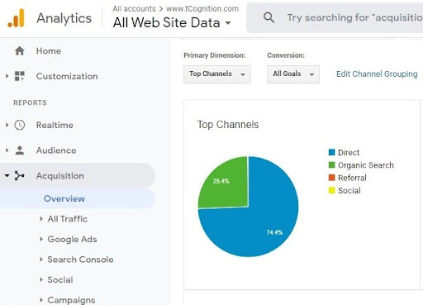Click the Referral legend label
Viewport: 423px width, 305px height.
(352, 178)
